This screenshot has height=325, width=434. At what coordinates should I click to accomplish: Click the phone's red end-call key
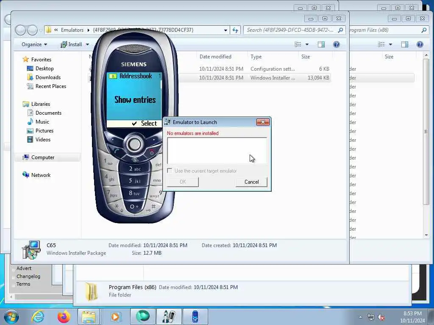point(152,152)
